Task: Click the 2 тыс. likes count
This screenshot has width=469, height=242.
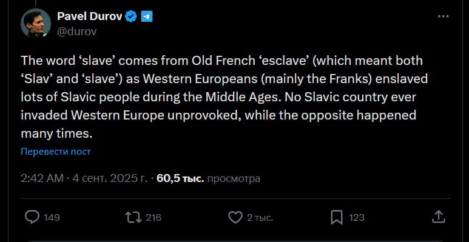Action: (260, 218)
